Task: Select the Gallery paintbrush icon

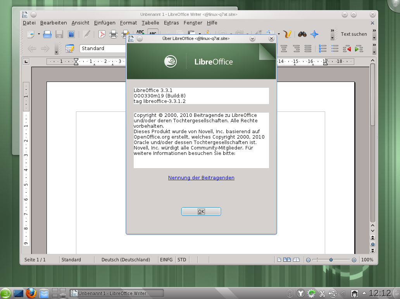Action: point(287,34)
